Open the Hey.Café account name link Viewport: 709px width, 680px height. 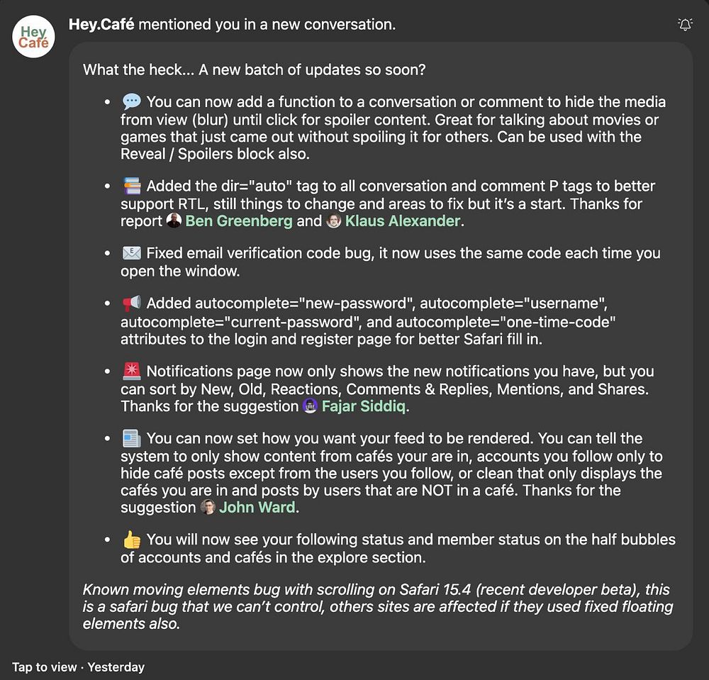point(101,25)
